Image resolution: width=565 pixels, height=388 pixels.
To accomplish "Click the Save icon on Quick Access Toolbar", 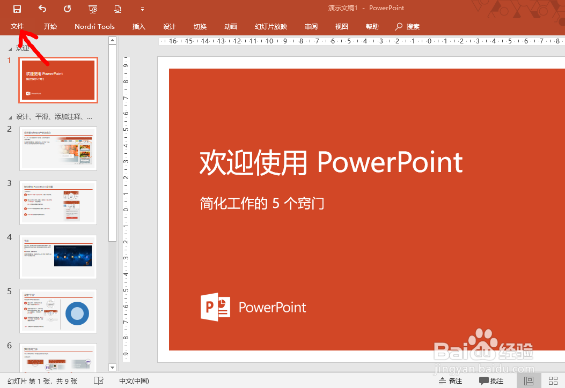I will point(17,9).
